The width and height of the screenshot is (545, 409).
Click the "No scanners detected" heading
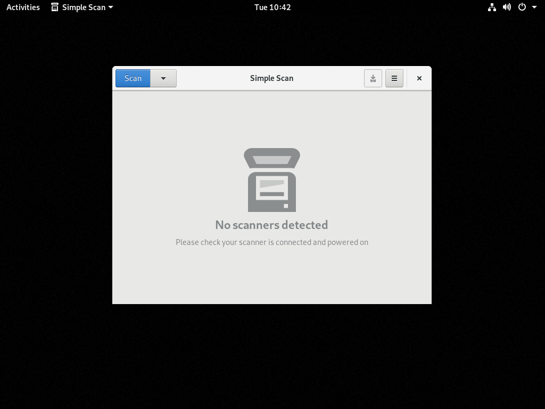(271, 225)
